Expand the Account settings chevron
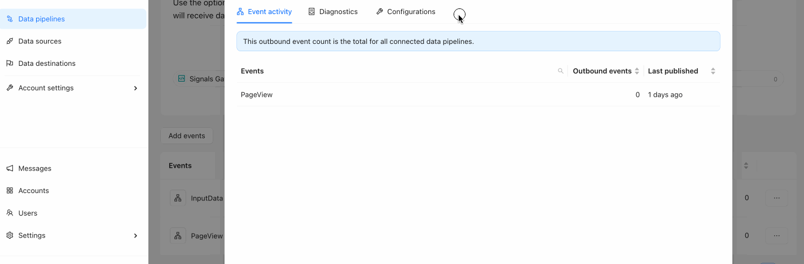Image resolution: width=804 pixels, height=264 pixels. 135,88
